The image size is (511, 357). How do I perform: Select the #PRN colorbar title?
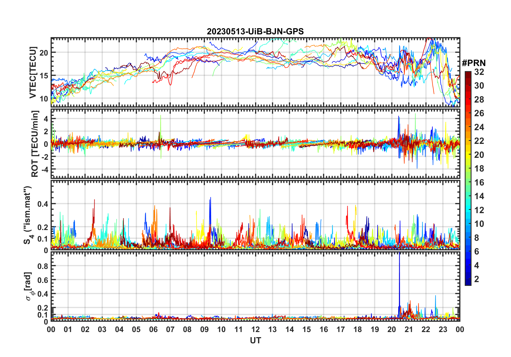pos(474,63)
